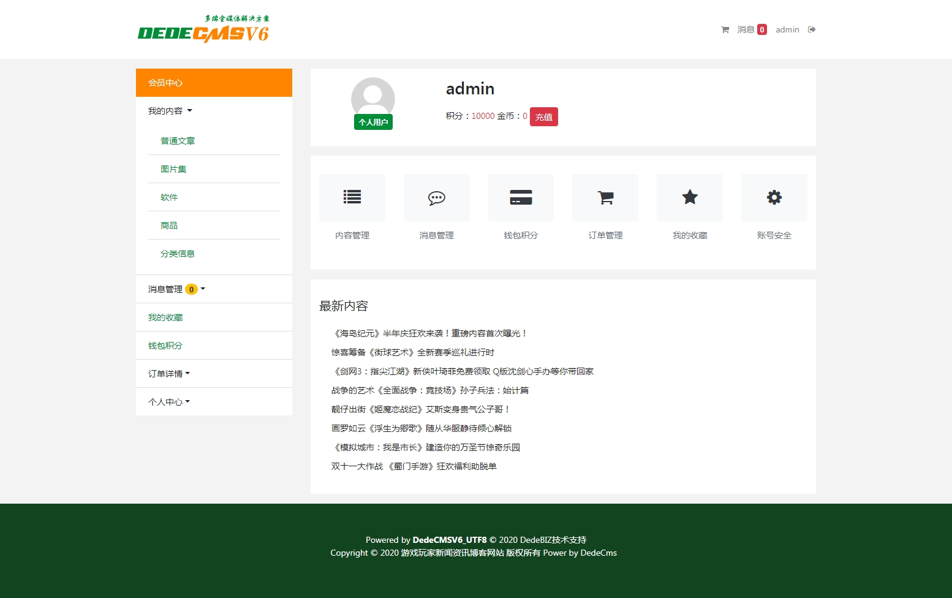
Task: Expand the 个人中心 sidebar dropdown
Action: click(x=169, y=402)
